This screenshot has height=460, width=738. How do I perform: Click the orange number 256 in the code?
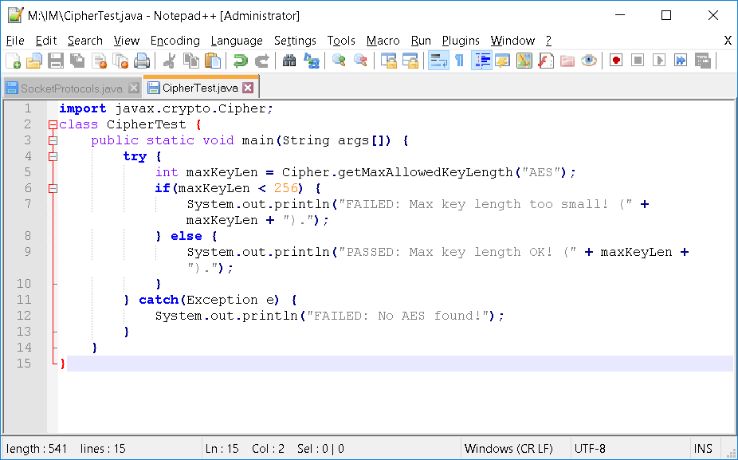click(x=286, y=188)
